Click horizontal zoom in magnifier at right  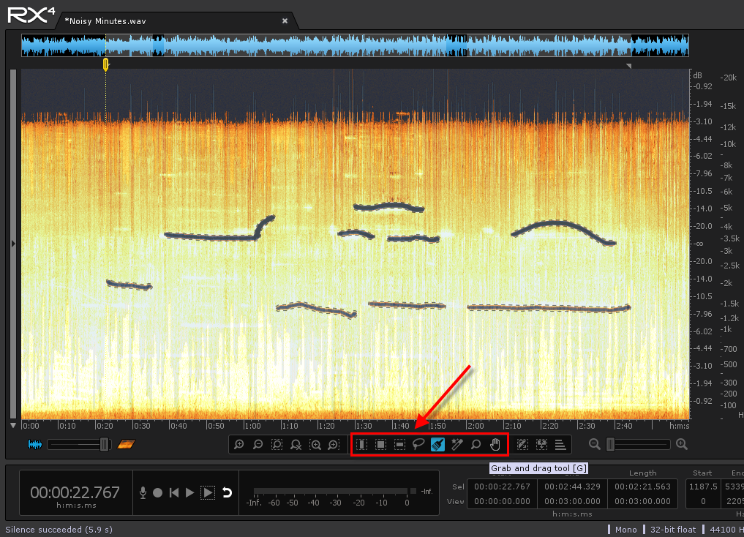pyautogui.click(x=682, y=444)
